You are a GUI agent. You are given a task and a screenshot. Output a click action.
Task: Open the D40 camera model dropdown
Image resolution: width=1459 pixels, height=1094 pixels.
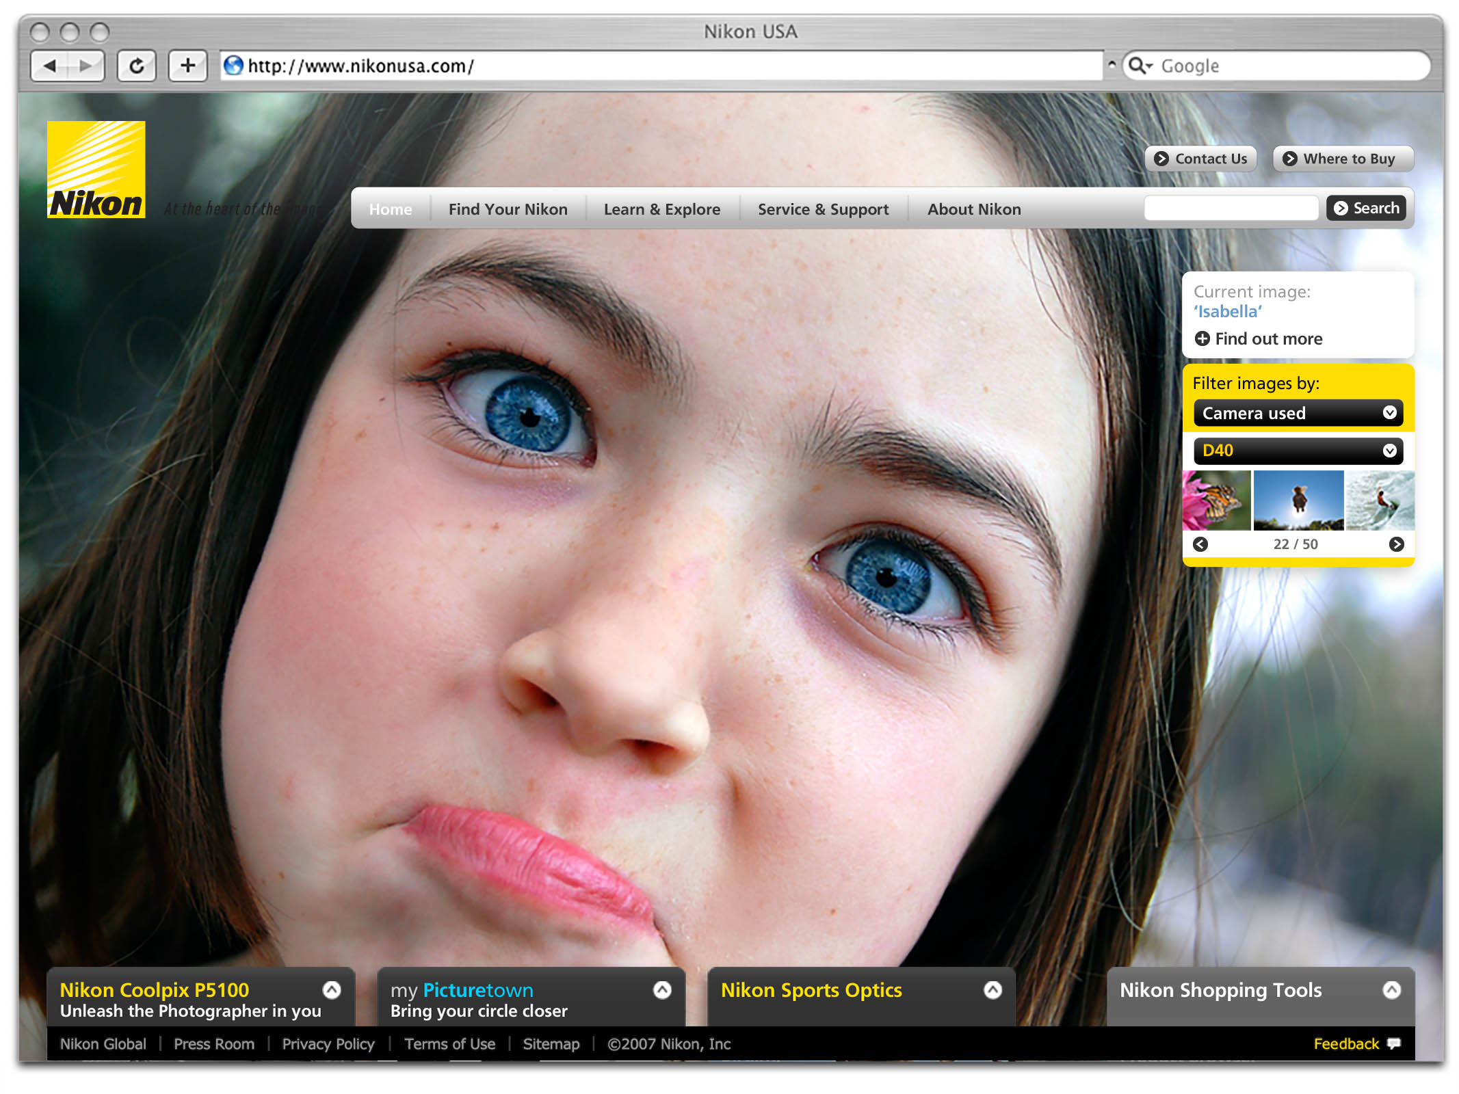[1298, 451]
